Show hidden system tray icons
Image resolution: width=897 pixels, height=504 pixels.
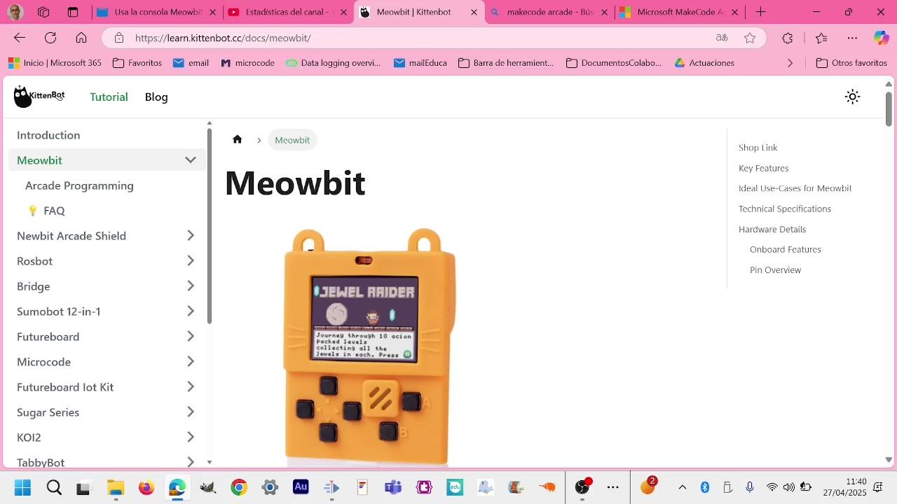(682, 487)
